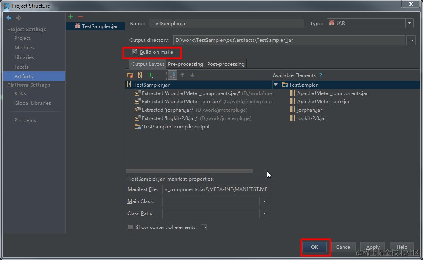Select Extracted ApacheJMeter_core.jar entry
This screenshot has height=260, width=423.
coord(203,102)
